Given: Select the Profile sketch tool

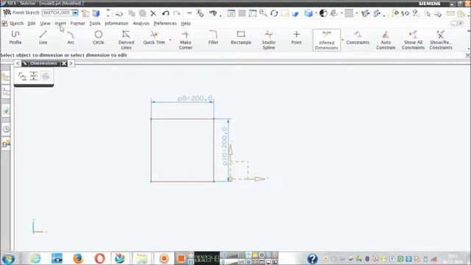Looking at the screenshot, I should click(x=15, y=38).
